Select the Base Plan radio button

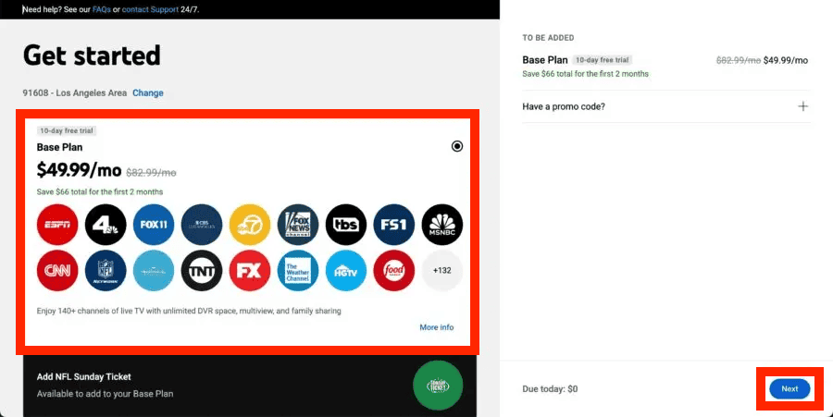pyautogui.click(x=457, y=147)
